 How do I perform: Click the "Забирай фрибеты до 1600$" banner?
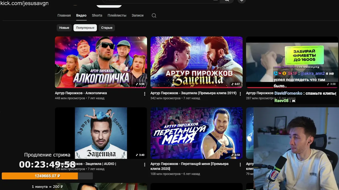(x=304, y=55)
